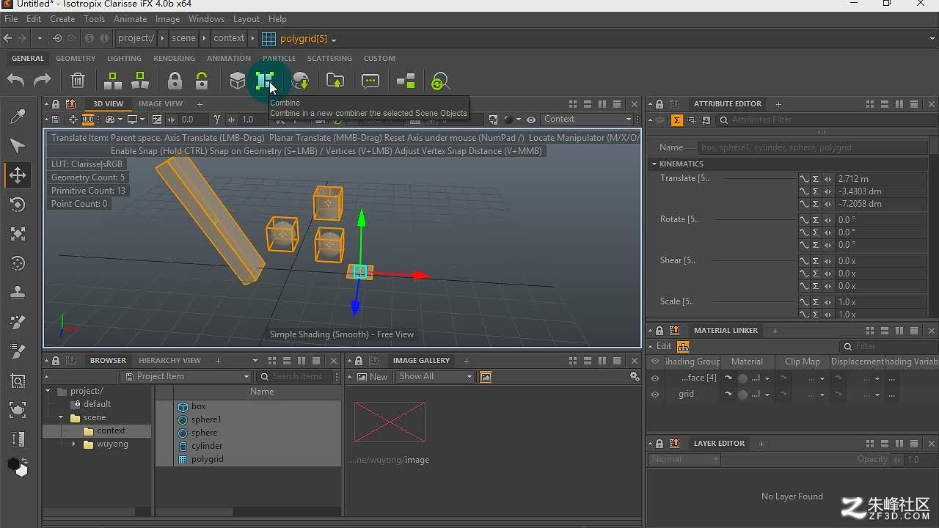Toggle the Image Gallery thumbnail view button
The image size is (939, 528).
[x=485, y=376]
